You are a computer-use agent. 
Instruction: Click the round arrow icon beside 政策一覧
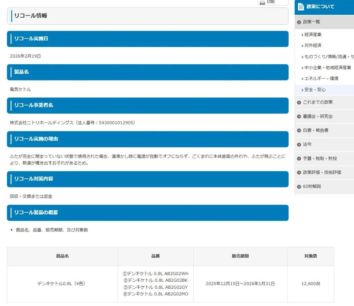pos(299,22)
